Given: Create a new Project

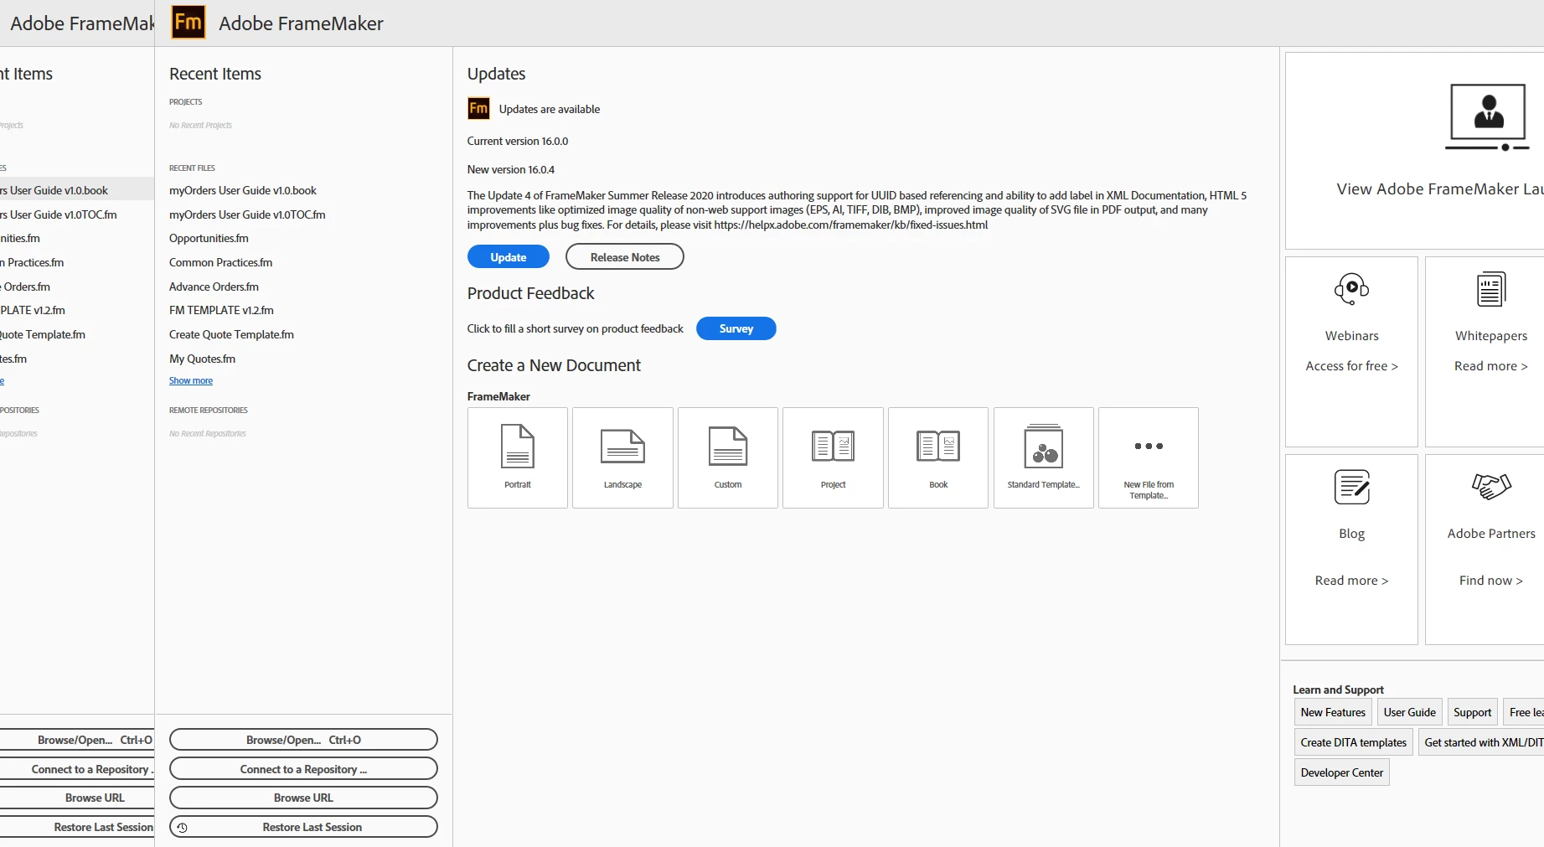Looking at the screenshot, I should pyautogui.click(x=833, y=457).
